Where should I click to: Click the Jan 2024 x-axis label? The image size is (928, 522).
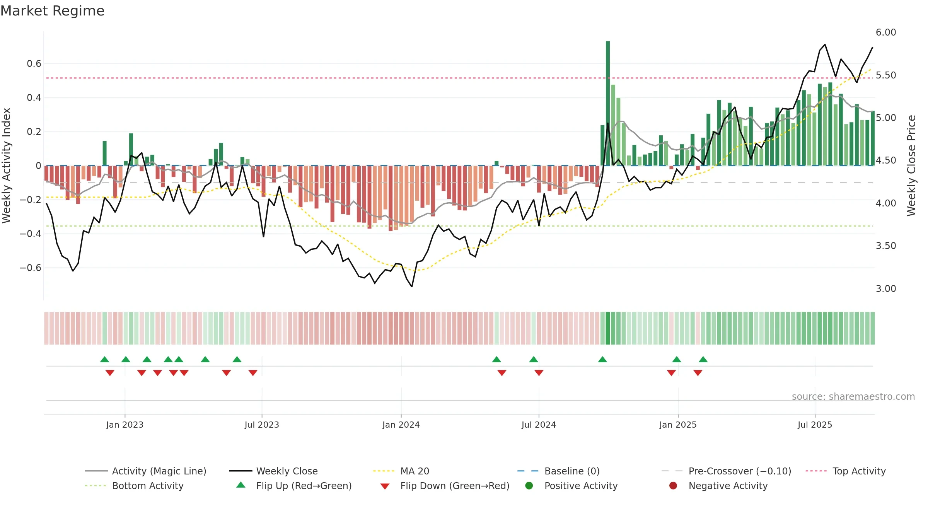click(x=401, y=425)
